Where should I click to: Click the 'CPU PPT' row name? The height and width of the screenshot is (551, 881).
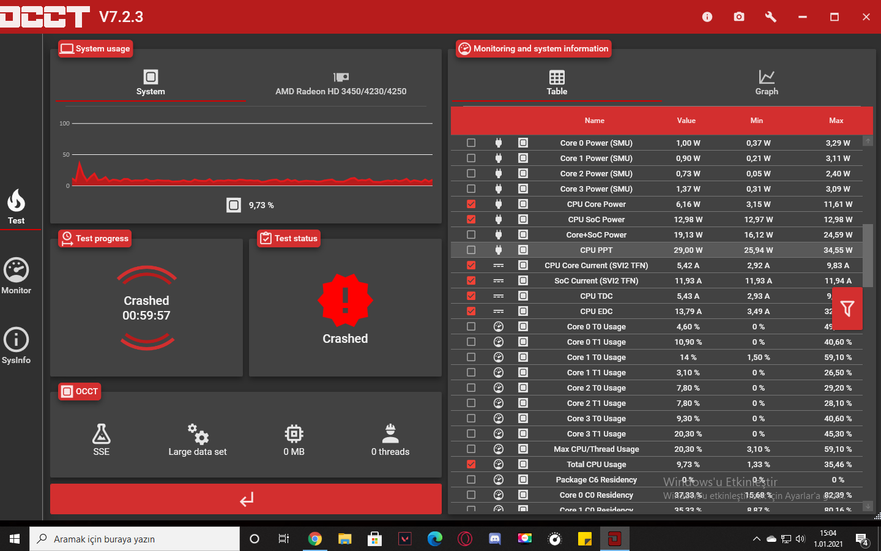pos(597,250)
